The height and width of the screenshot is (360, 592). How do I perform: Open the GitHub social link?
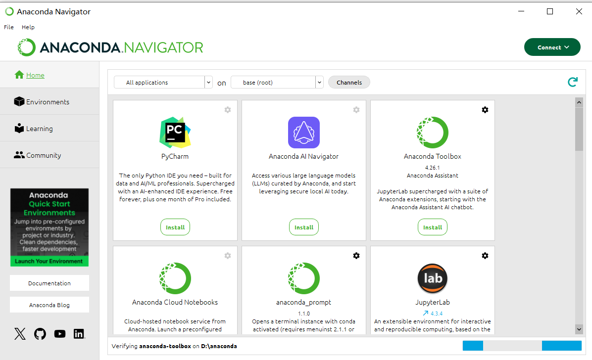(40, 334)
